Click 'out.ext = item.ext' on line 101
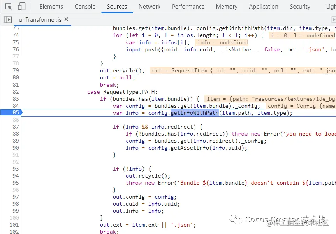This screenshot has height=234, width=336. coord(128,225)
